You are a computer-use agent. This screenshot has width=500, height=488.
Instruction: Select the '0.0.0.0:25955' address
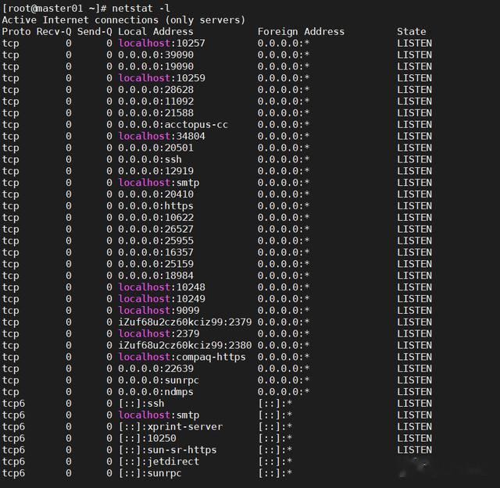155,241
